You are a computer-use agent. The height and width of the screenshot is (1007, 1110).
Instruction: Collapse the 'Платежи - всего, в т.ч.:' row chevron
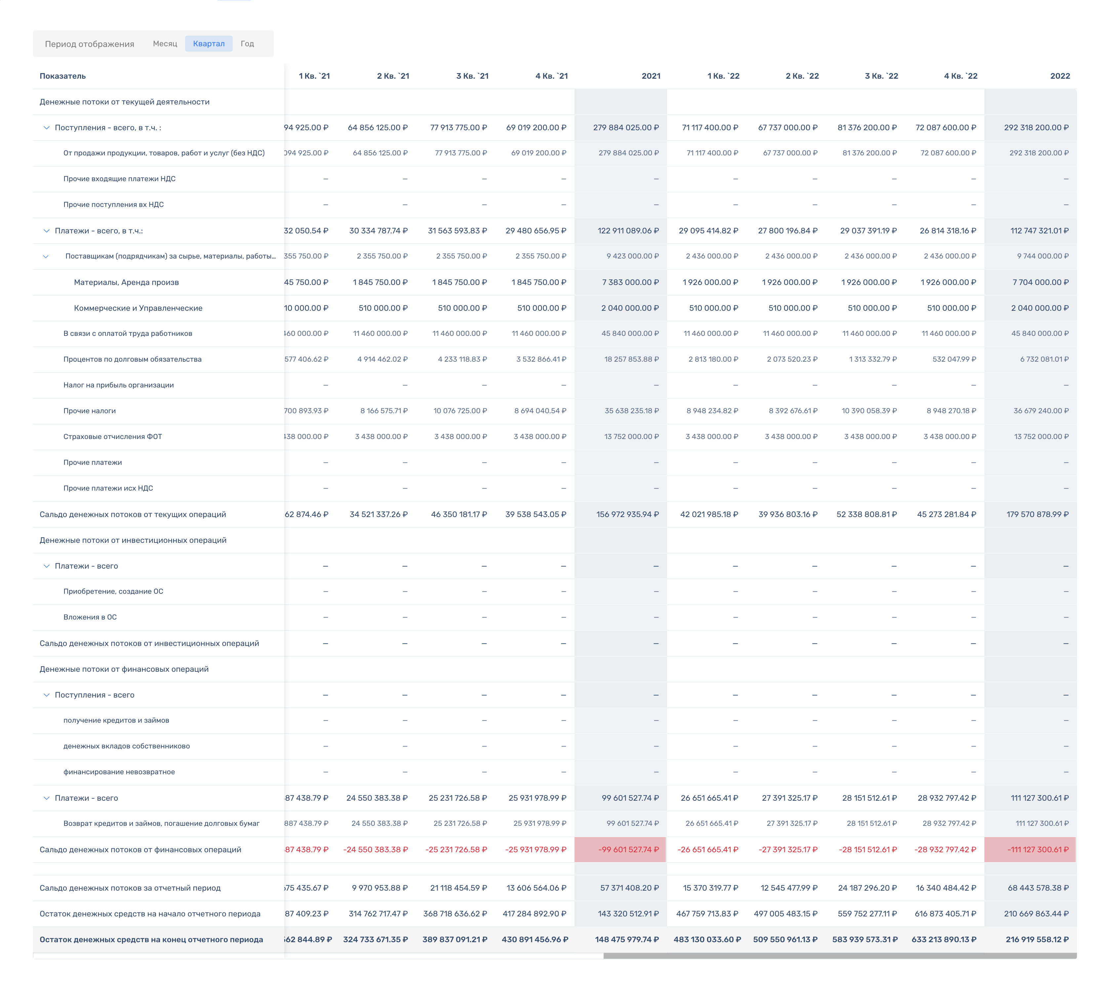click(x=46, y=231)
